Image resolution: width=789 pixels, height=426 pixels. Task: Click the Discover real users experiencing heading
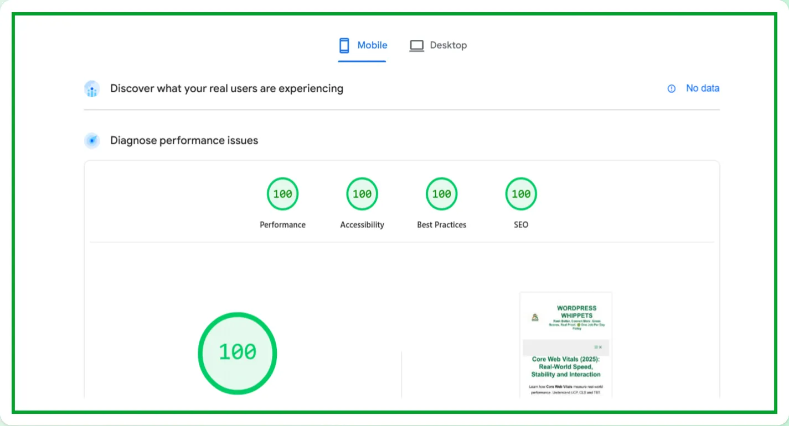coord(226,88)
